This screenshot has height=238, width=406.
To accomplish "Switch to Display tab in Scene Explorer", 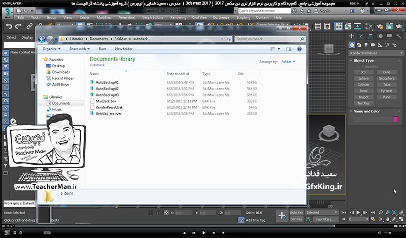I will pos(27,37).
